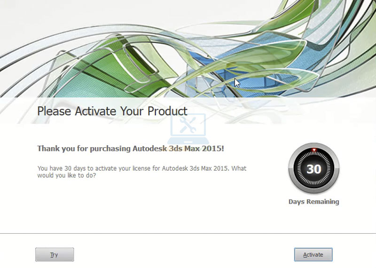Click the number 30 inside the dial

pos(313,169)
